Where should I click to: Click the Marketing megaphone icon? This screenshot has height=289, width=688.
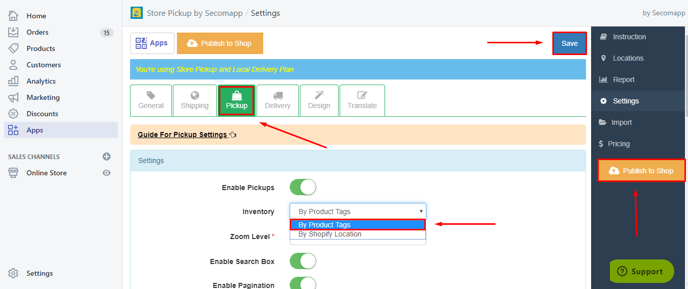pyautogui.click(x=13, y=97)
